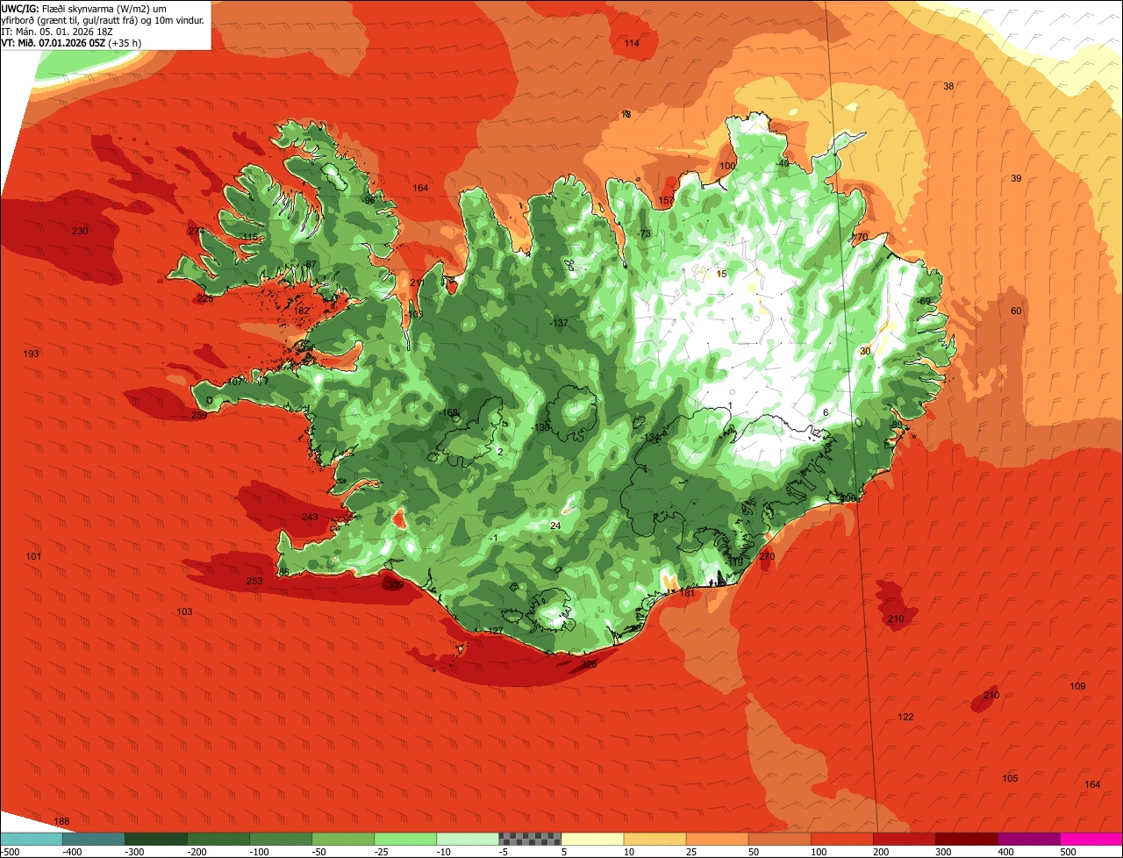Click map value '193' on western sea
1123x858 pixels.
[31, 354]
